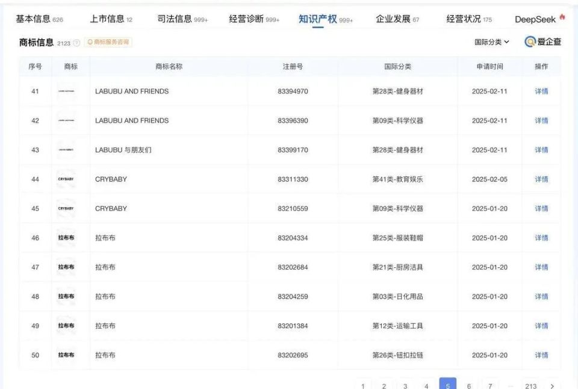Image resolution: width=578 pixels, height=389 pixels.
Task: Click LABUBU AND FRIENDS name in row 41
Action: (132, 91)
